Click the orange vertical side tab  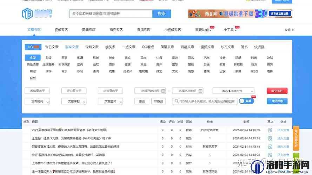point(296,138)
